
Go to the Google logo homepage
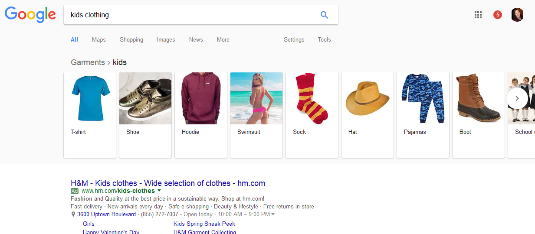tap(30, 15)
